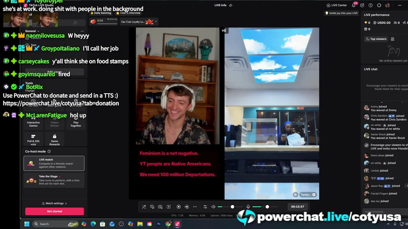
Task: Mute the speaker output
Action: coord(213,207)
